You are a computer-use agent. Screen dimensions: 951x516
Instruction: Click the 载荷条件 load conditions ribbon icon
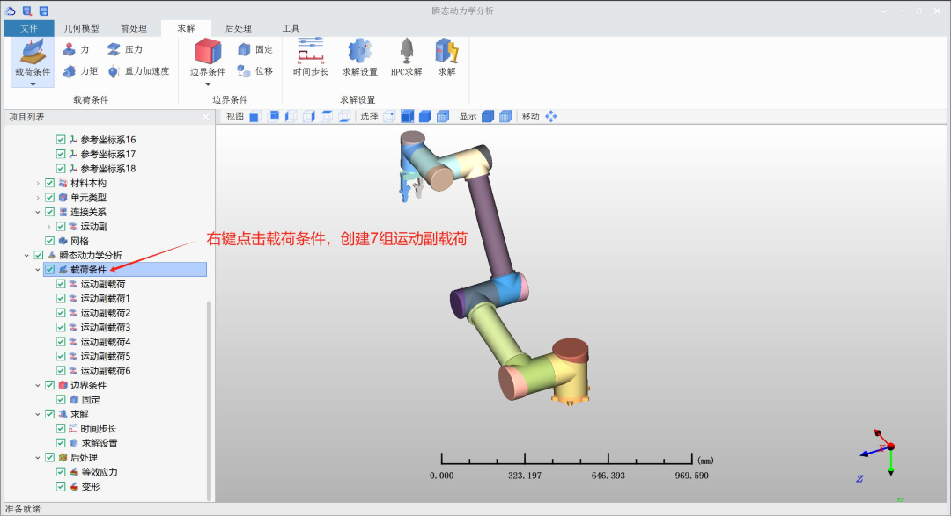pyautogui.click(x=33, y=52)
